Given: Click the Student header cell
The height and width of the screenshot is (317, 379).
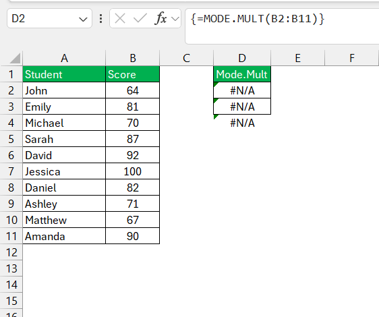Looking at the screenshot, I should (64, 74).
